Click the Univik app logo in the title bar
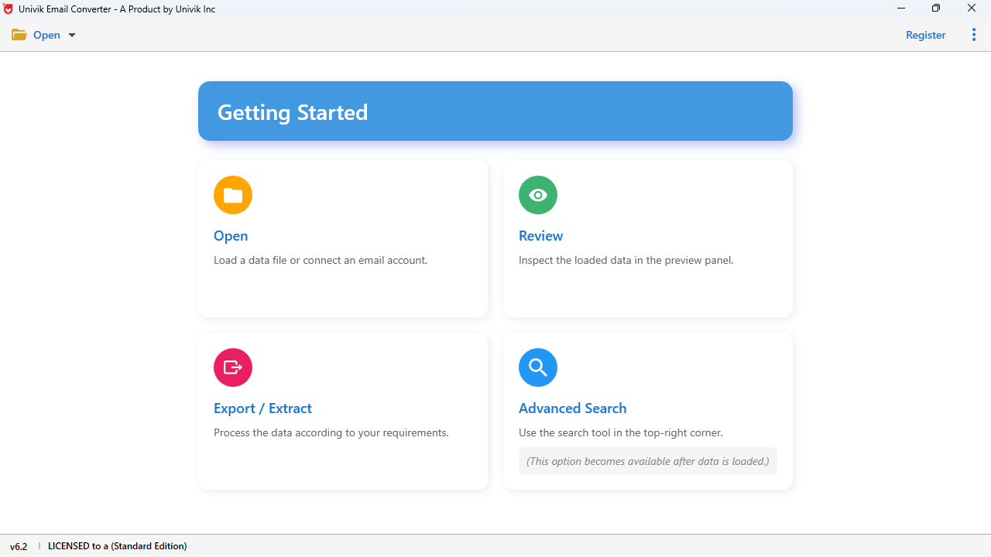This screenshot has height=557, width=991. click(x=8, y=9)
